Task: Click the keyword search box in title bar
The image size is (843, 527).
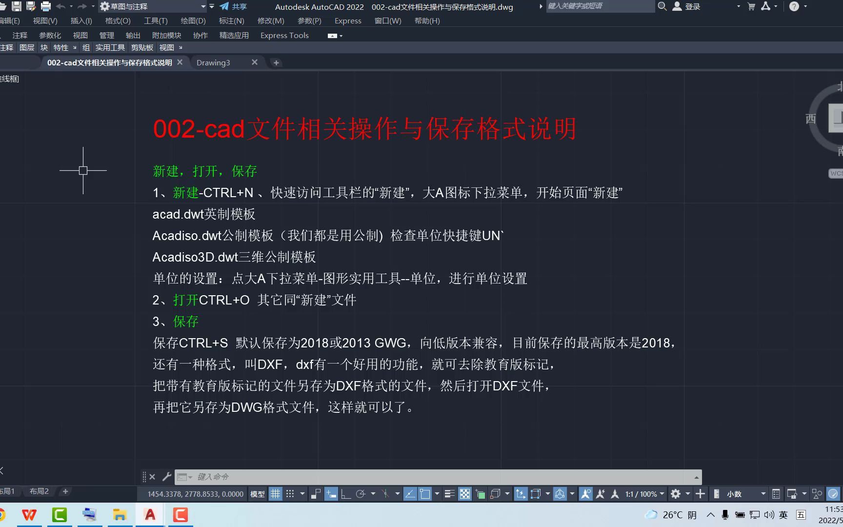Action: pos(600,6)
